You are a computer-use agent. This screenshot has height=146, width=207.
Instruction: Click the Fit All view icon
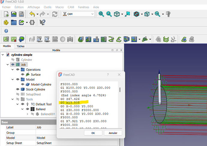point(101,14)
